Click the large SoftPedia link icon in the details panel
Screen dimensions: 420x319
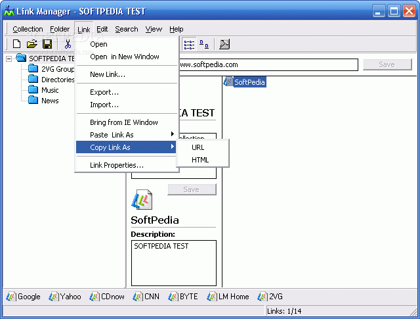(142, 199)
